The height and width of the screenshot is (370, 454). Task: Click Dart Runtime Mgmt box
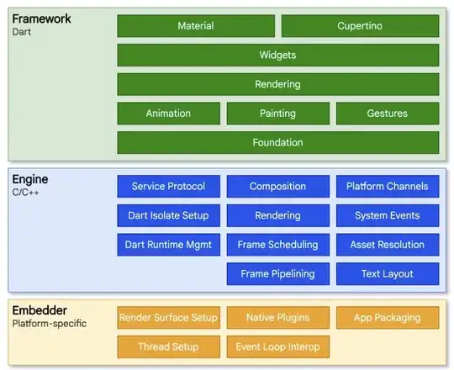pyautogui.click(x=168, y=245)
